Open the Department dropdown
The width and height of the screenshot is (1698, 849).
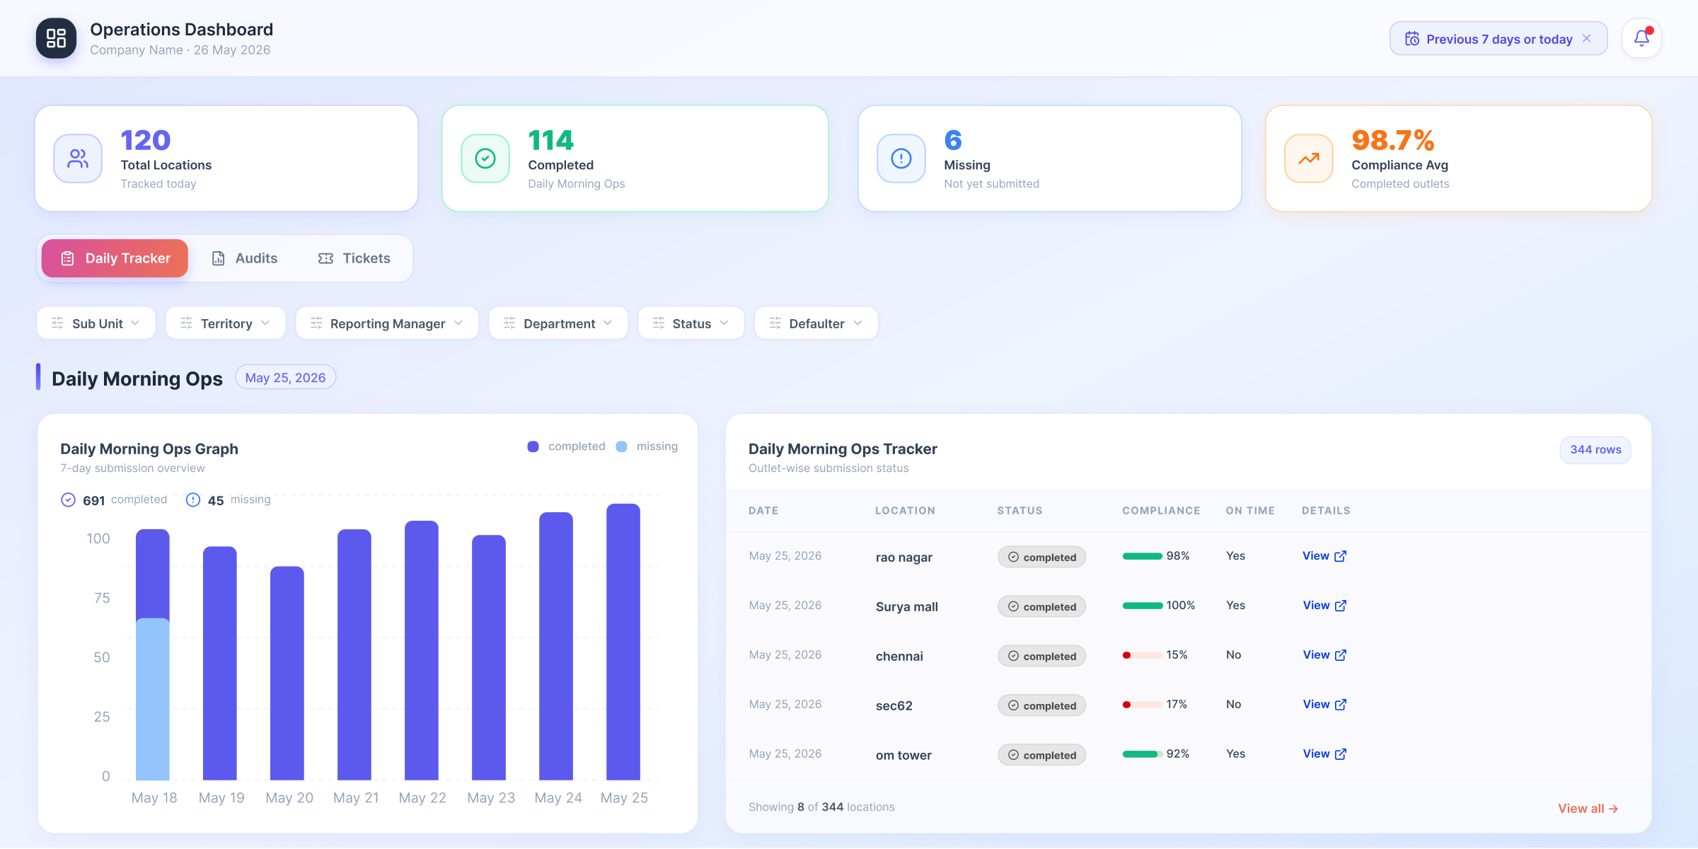[x=558, y=323]
